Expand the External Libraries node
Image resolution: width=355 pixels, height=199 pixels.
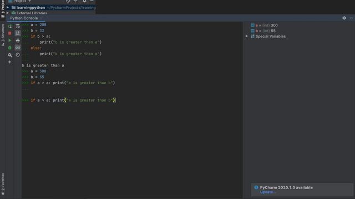[x=8, y=13]
